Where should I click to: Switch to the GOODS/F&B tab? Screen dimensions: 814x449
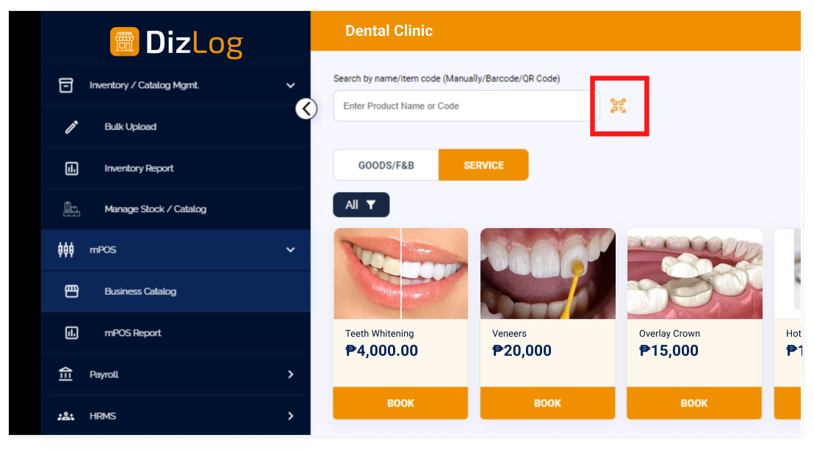[x=386, y=165]
